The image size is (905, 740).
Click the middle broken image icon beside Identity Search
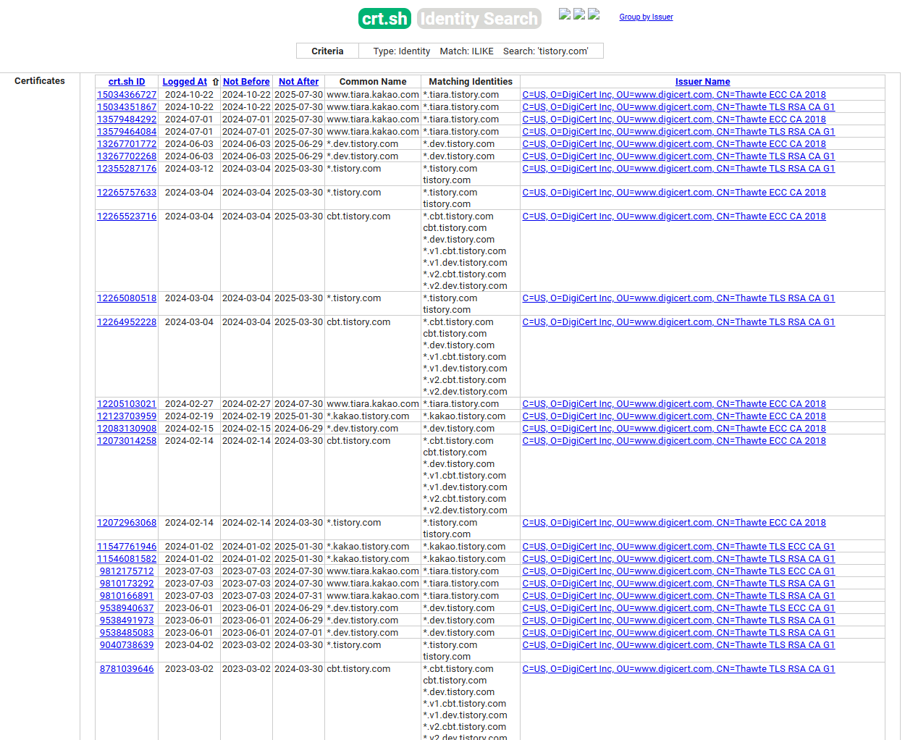579,14
